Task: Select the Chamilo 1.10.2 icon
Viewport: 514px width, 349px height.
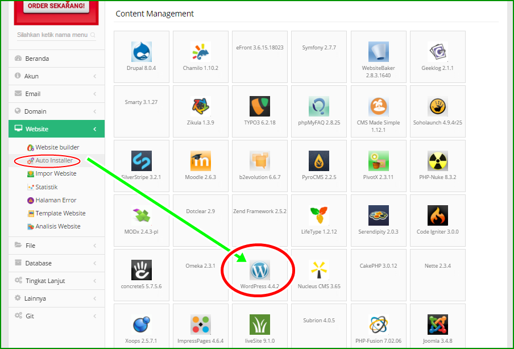Action: 200,52
